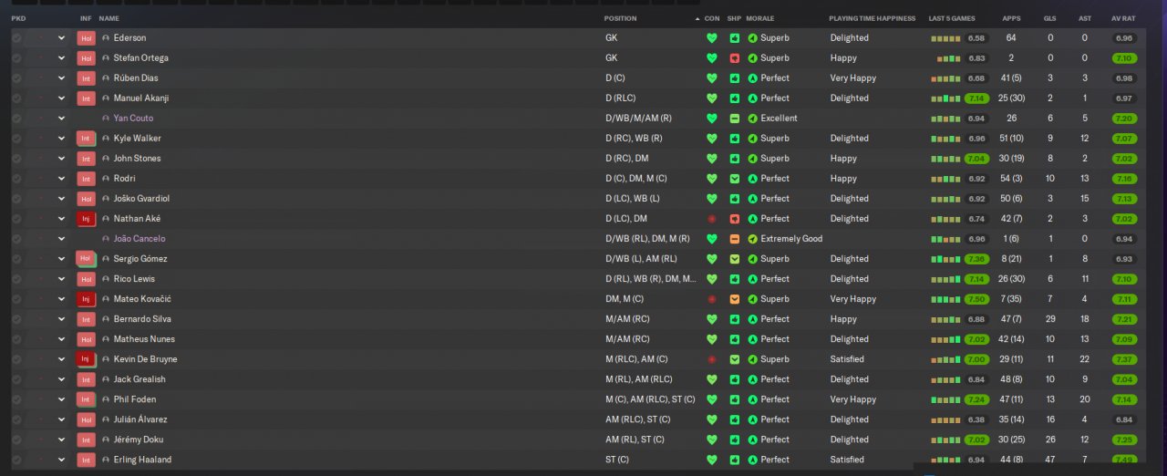Click Rúben Dias's Perfect morale icon
Image resolution: width=1167 pixels, height=476 pixels.
pyautogui.click(x=752, y=78)
